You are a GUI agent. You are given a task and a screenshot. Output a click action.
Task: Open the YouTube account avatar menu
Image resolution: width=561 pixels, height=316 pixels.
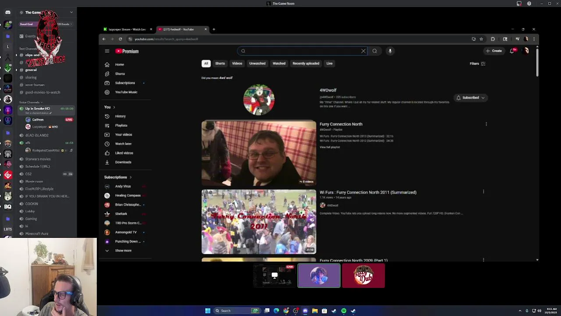click(x=526, y=51)
